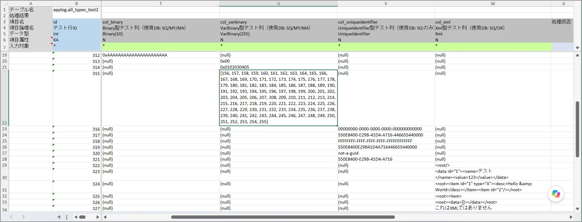Select column W header
The image size is (582, 222).
pos(493,4)
